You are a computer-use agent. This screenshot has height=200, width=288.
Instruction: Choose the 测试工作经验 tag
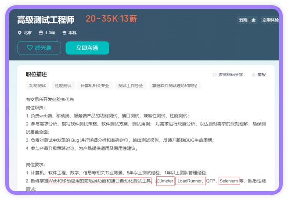[x=130, y=86]
